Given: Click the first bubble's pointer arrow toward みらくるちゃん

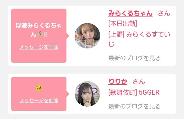Looking at the screenshot, I should pyautogui.click(x=68, y=36).
